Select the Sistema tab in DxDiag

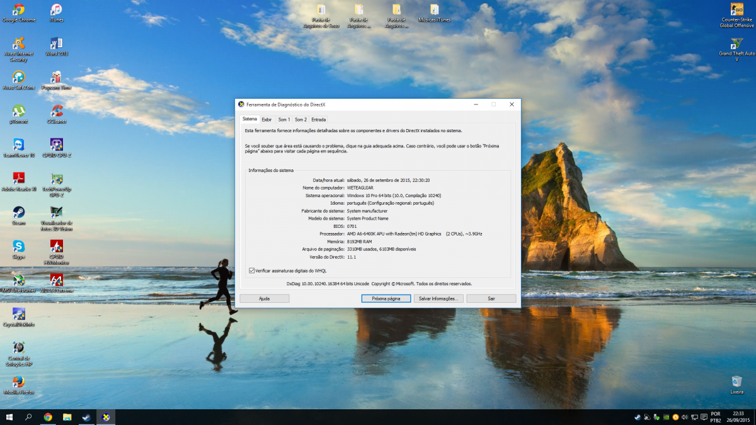coord(250,119)
